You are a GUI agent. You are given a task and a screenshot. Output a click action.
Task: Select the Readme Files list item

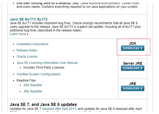point(26,81)
